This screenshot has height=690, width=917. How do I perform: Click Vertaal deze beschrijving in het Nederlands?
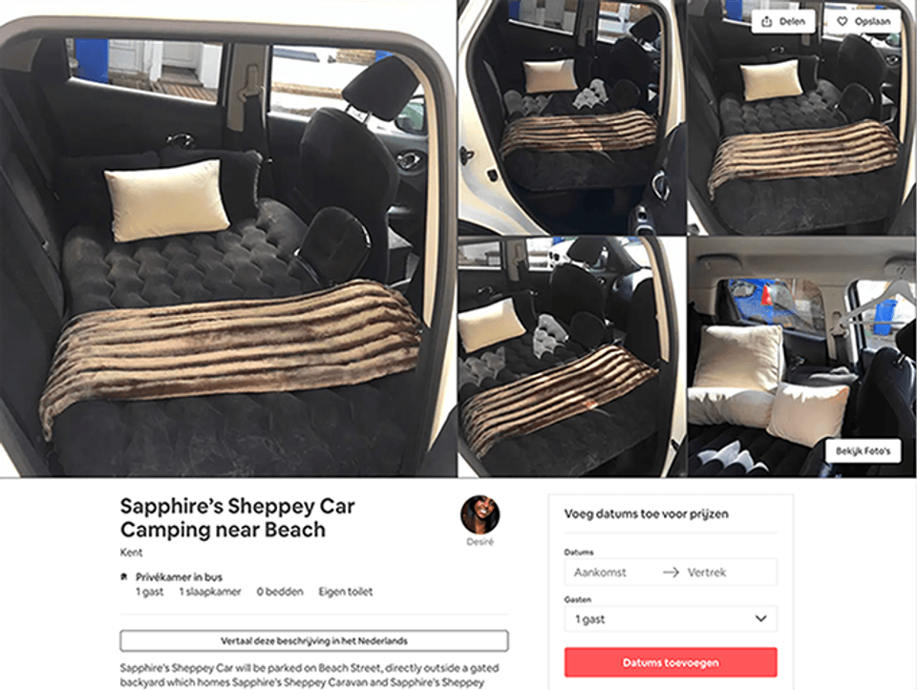click(x=314, y=640)
